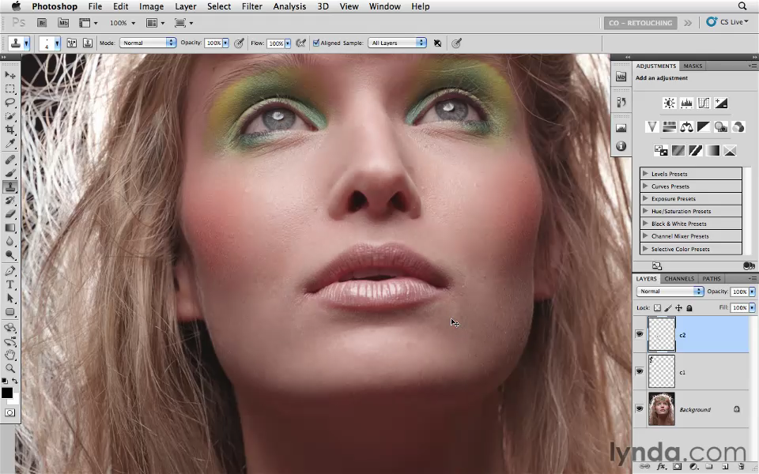Select the Quick Selection tool
The width and height of the screenshot is (759, 474).
point(9,116)
